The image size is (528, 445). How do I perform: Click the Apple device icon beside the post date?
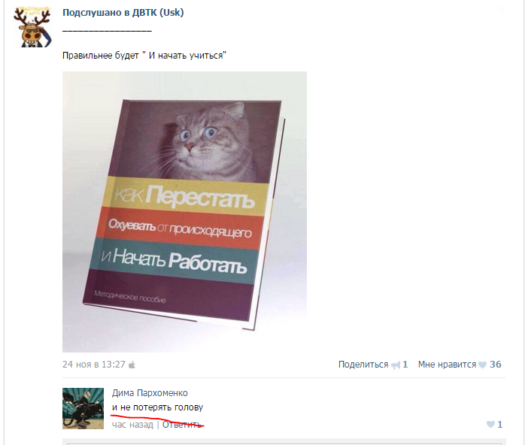point(132,365)
